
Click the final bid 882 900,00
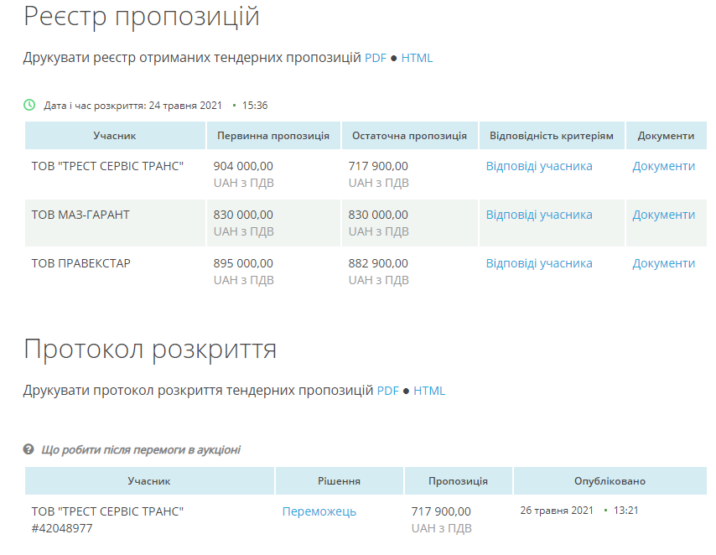378,263
